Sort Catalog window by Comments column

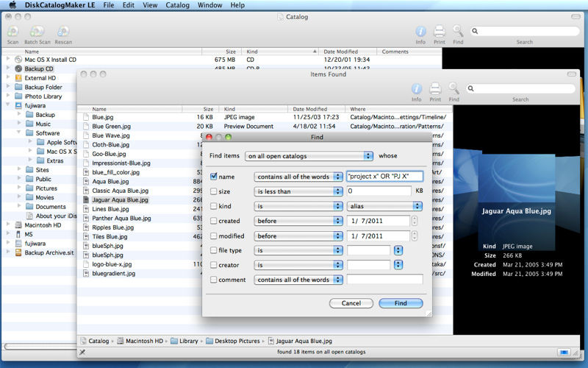coord(409,52)
